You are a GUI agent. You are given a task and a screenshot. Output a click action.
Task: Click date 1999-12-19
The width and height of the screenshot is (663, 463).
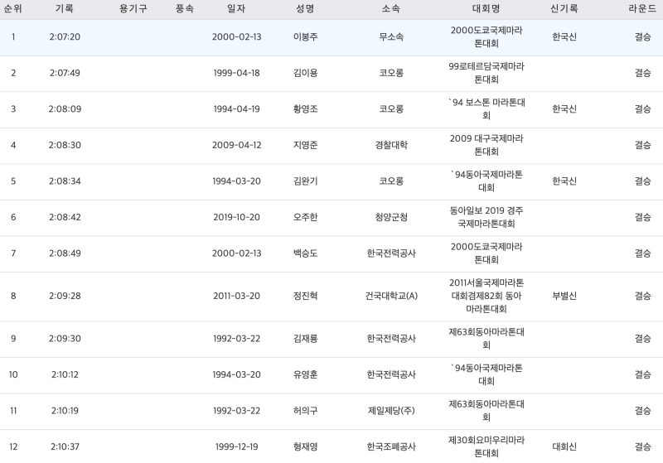tap(237, 446)
